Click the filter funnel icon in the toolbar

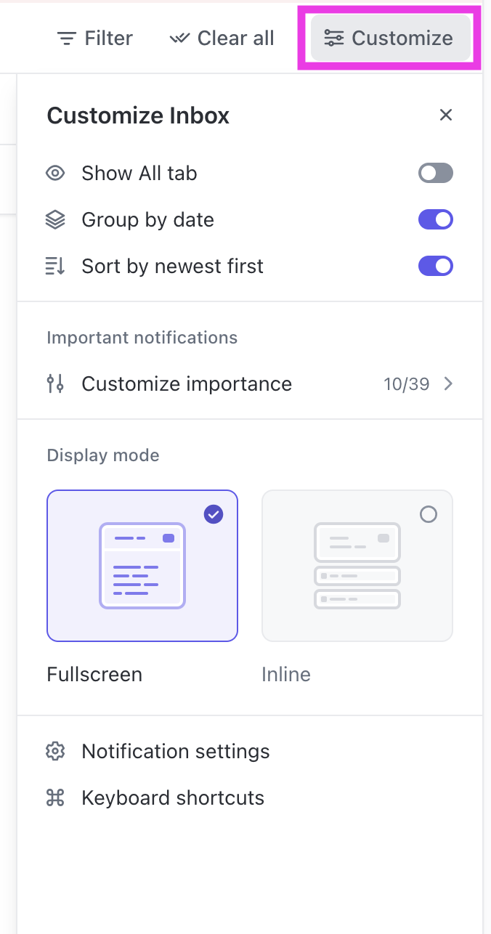click(x=67, y=38)
